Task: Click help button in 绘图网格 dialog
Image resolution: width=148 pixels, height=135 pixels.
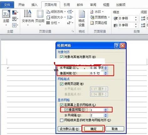Action: 117,46
